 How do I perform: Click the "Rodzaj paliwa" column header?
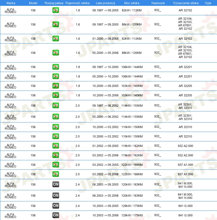(54, 3)
